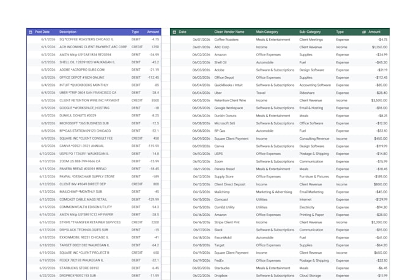Select the 'Accounting Software' sub-category cell
The height and width of the screenshot is (280, 416).
coord(315,85)
